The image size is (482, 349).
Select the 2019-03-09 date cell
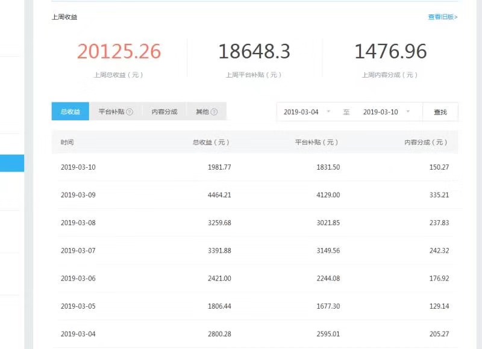point(78,195)
